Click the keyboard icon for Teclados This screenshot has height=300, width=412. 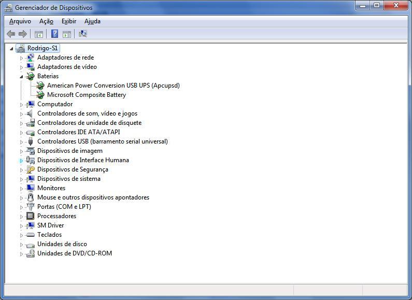[31, 235]
